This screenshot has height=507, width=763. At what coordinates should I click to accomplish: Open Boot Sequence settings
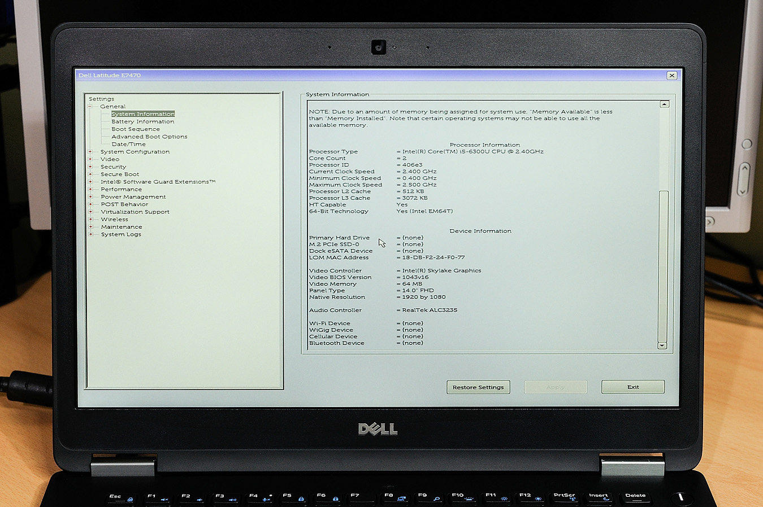tap(136, 129)
